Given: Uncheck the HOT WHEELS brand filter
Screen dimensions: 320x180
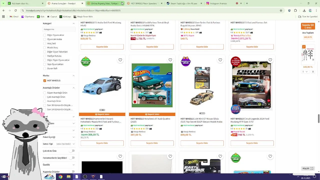Looking at the screenshot, I should click(x=45, y=80).
